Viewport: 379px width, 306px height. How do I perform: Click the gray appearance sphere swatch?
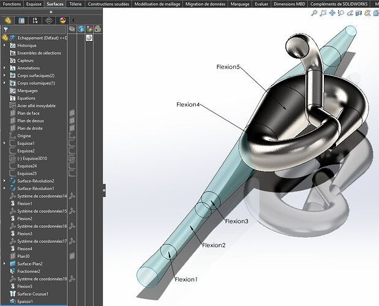[89, 37]
